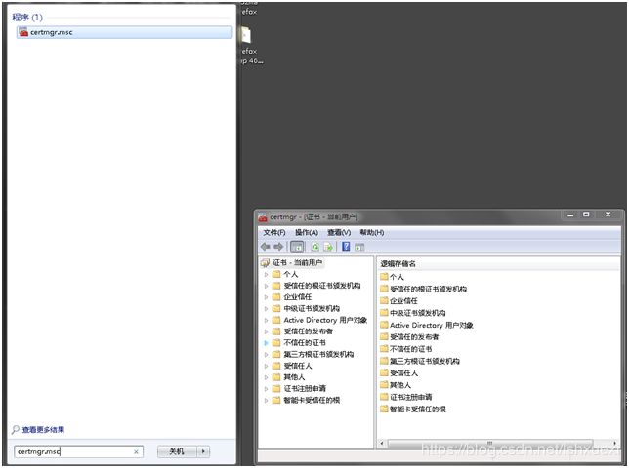This screenshot has height=468, width=629.
Task: Click 受信任人 text in the right pane
Action: [x=404, y=373]
